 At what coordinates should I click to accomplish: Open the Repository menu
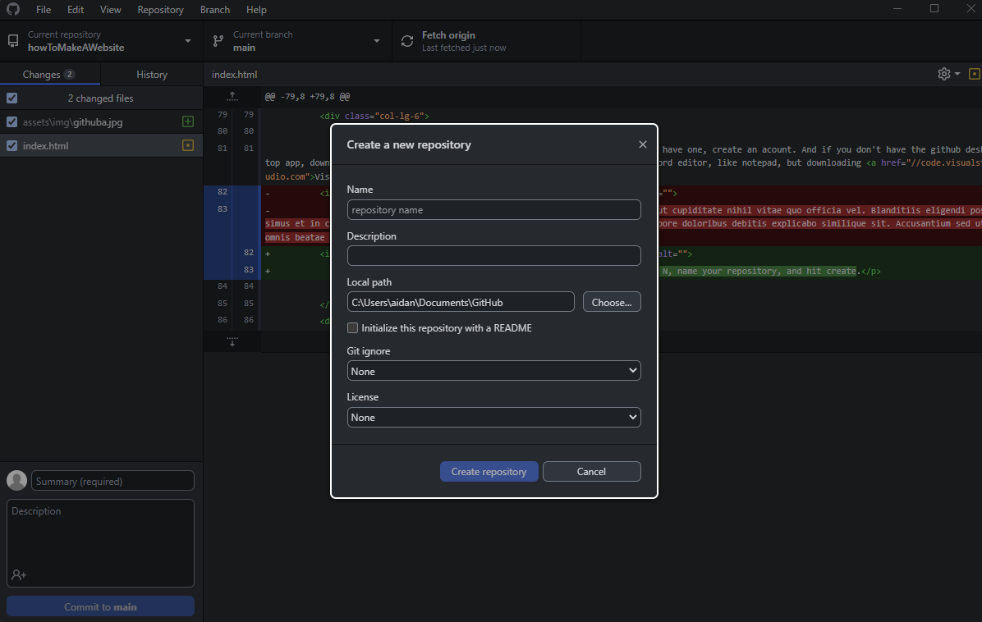coord(160,10)
